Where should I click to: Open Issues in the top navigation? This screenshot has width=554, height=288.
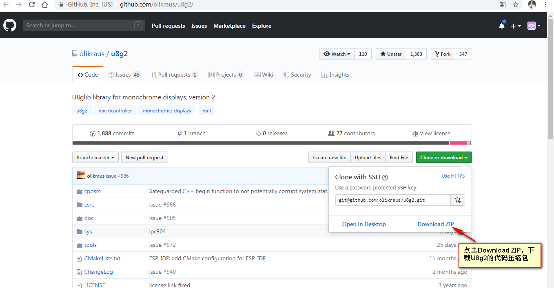coord(199,26)
